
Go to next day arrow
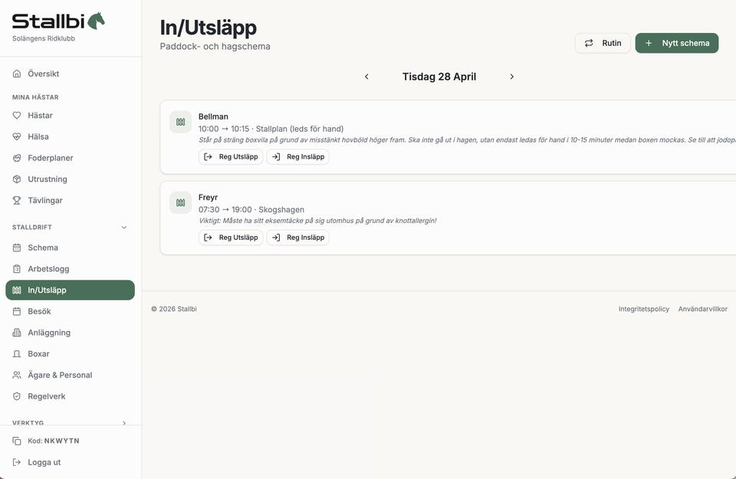click(x=511, y=77)
